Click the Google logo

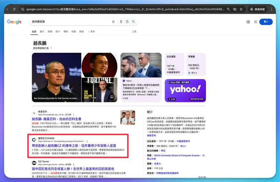(x=14, y=22)
